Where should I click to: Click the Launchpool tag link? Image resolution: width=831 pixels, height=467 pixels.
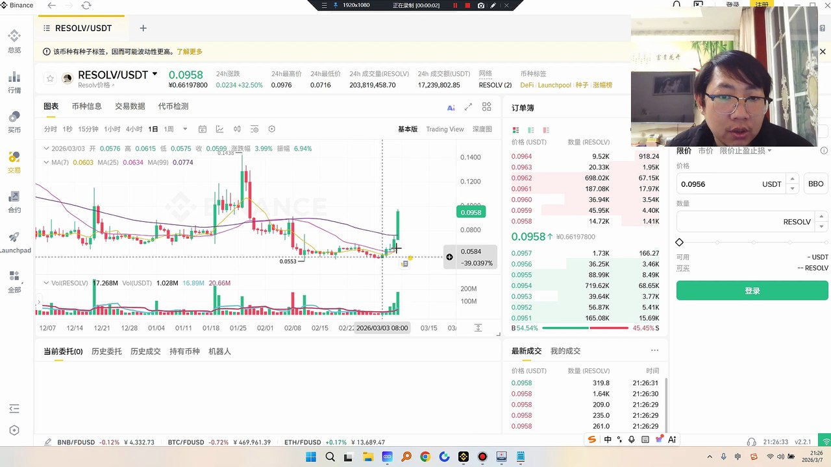554,85
